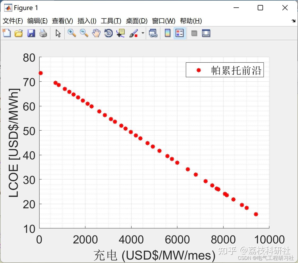Click Hide Plot Tools button
Image resolution: width=298 pixels, height=263 pixels.
coord(194,33)
